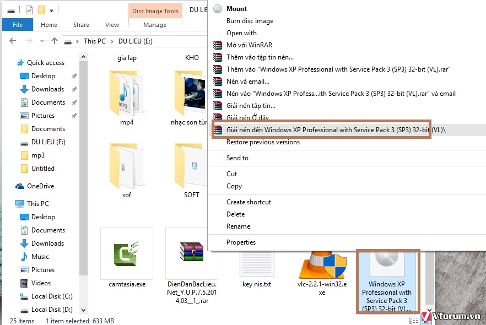This screenshot has height=325, width=486.
Task: Switch to the View ribbon tab
Action: (x=112, y=25)
